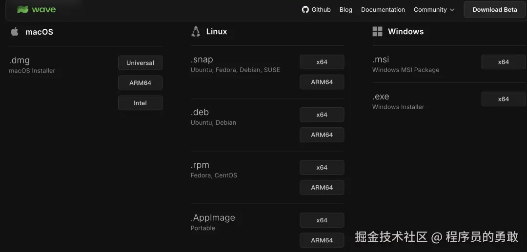Download the .snap x64 package
This screenshot has height=252, width=527.
pos(322,62)
